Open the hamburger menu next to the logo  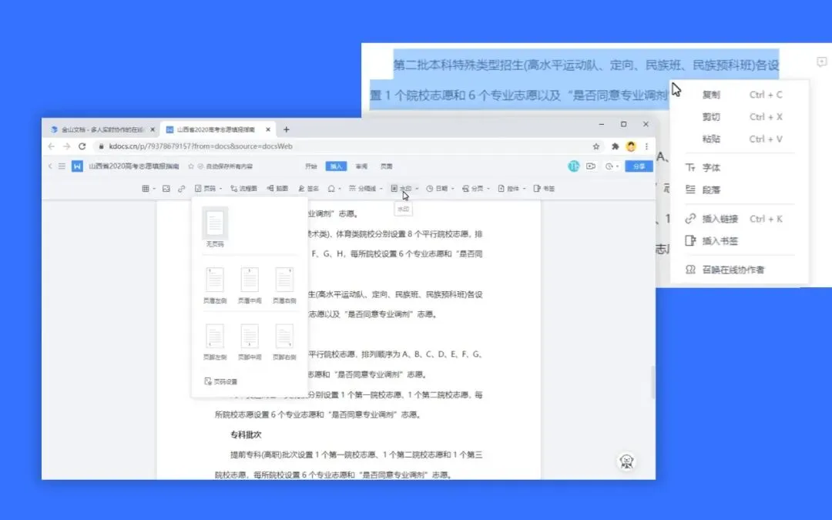pos(62,166)
